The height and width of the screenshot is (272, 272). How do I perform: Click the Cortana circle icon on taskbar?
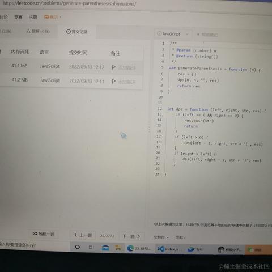78,247
